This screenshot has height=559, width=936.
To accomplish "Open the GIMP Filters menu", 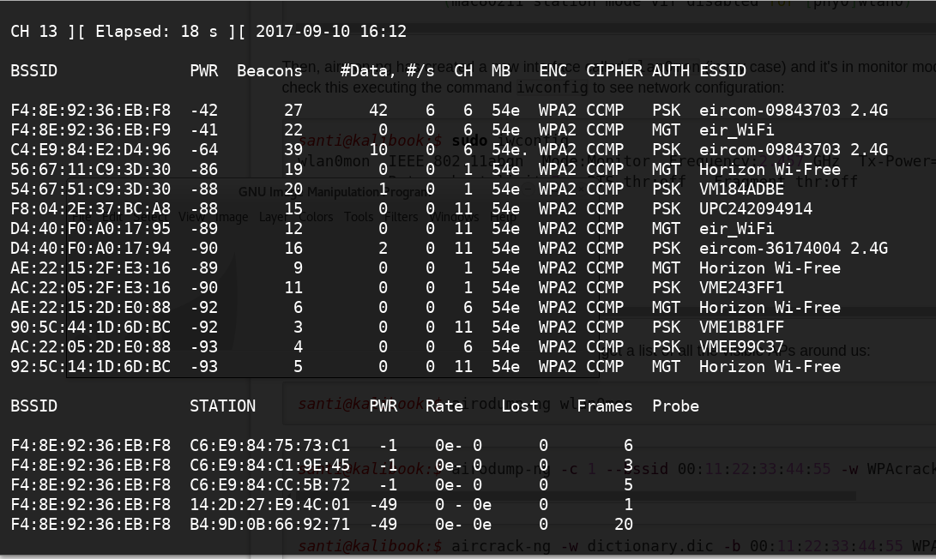I will click(x=401, y=217).
